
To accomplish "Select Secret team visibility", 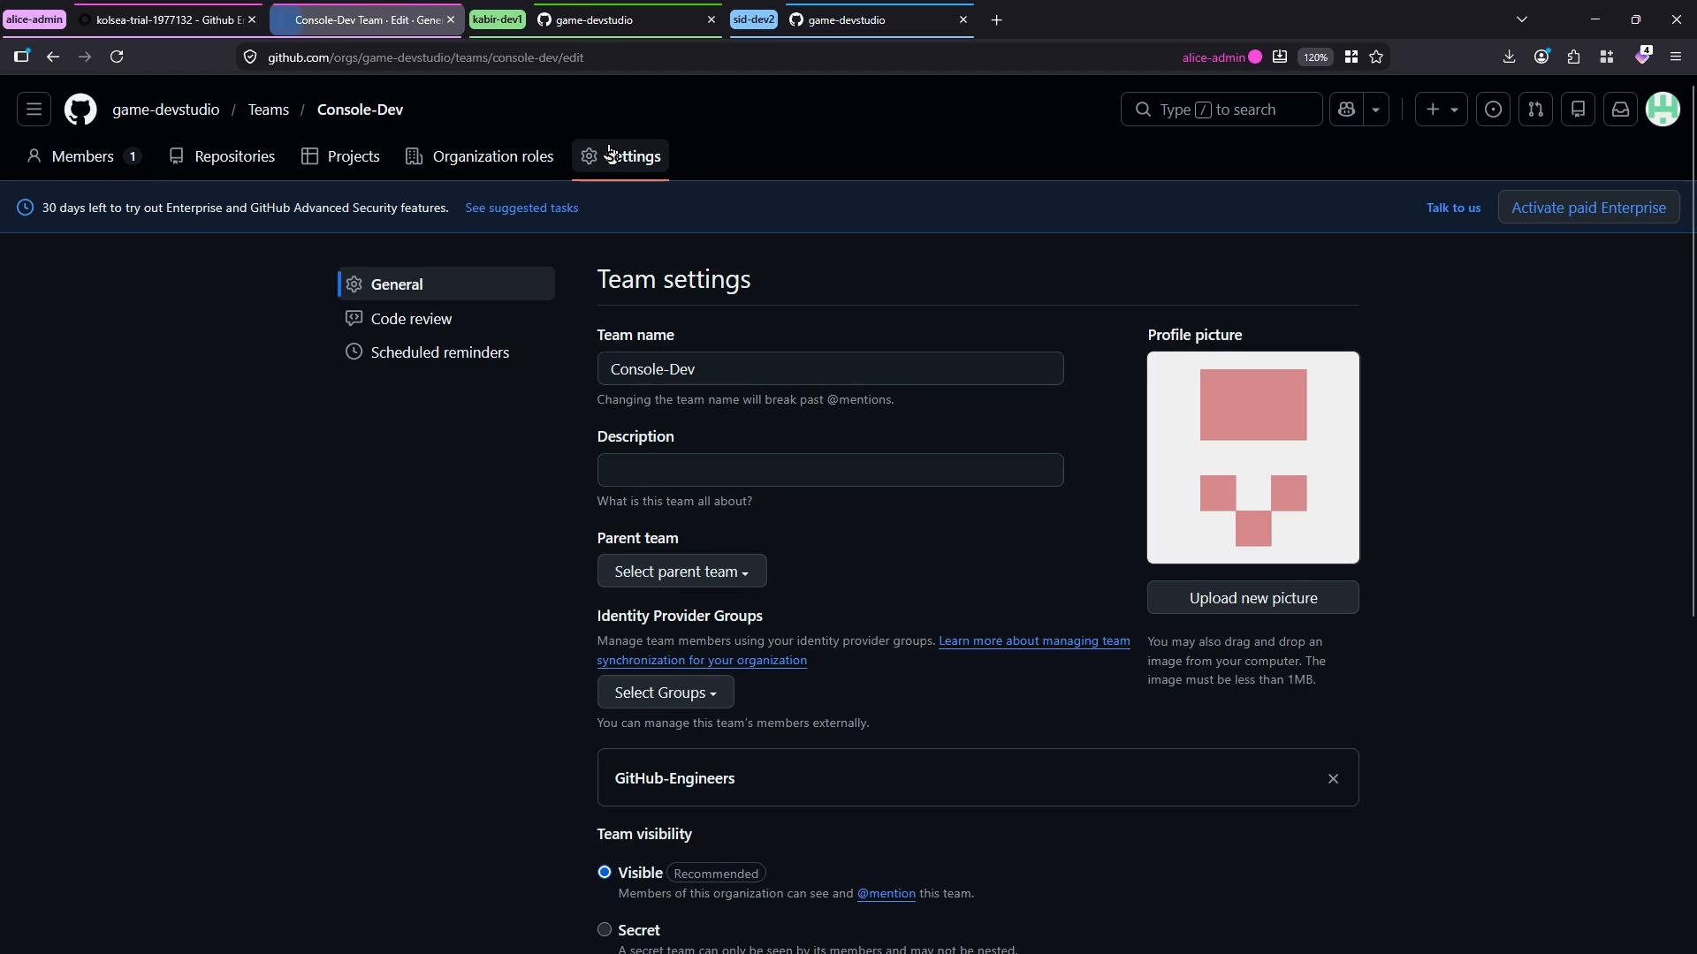I will pos(605,930).
